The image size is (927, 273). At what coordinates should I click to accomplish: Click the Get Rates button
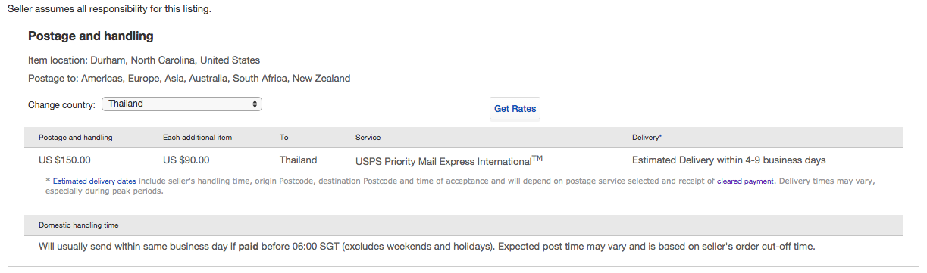pyautogui.click(x=515, y=109)
